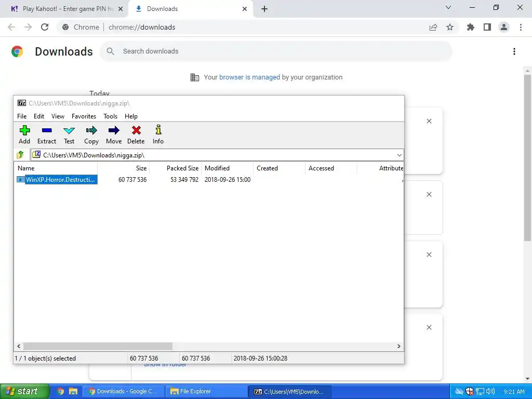Sort by the Created column header
The height and width of the screenshot is (399, 532).
(x=279, y=168)
